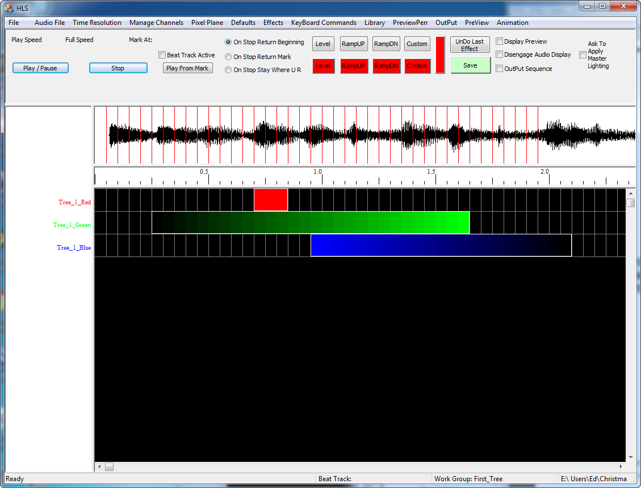Image resolution: width=641 pixels, height=488 pixels.
Task: Click the red Level effect button
Action: (x=323, y=66)
